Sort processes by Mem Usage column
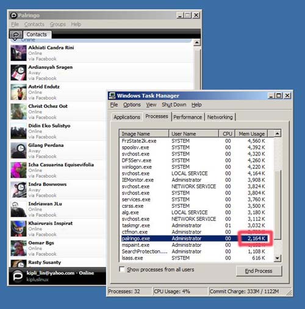The width and height of the screenshot is (305, 309). (x=251, y=133)
